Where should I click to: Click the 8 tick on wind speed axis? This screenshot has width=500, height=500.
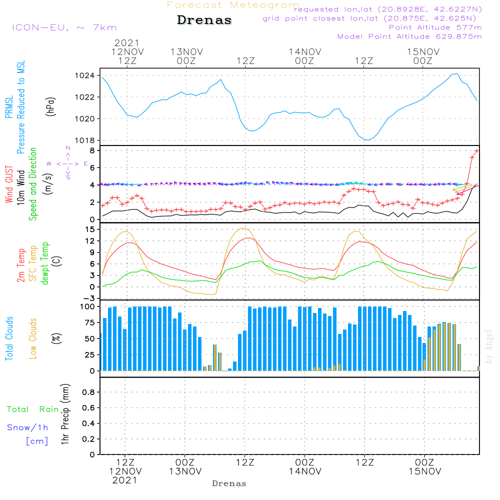tap(92, 150)
